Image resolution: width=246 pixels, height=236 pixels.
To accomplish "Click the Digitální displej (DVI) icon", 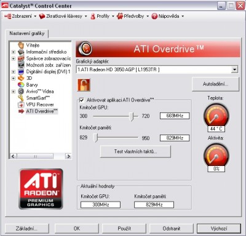I will click(x=21, y=72).
